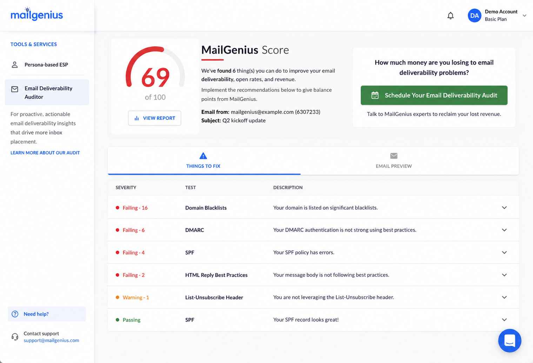Select Email Deliverability Auditor in sidebar
533x363 pixels.
tap(47, 92)
